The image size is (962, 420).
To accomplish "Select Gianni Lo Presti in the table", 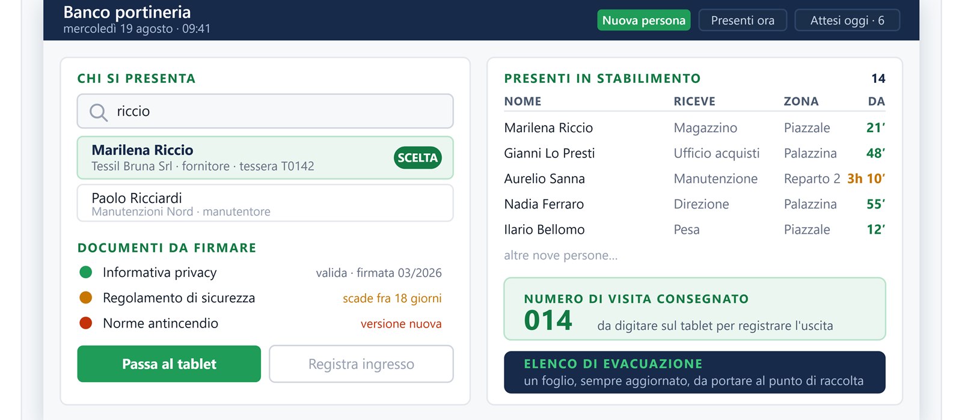I will pos(550,153).
